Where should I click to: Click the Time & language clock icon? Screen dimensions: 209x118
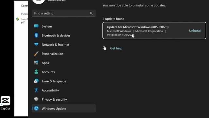(x=36, y=81)
